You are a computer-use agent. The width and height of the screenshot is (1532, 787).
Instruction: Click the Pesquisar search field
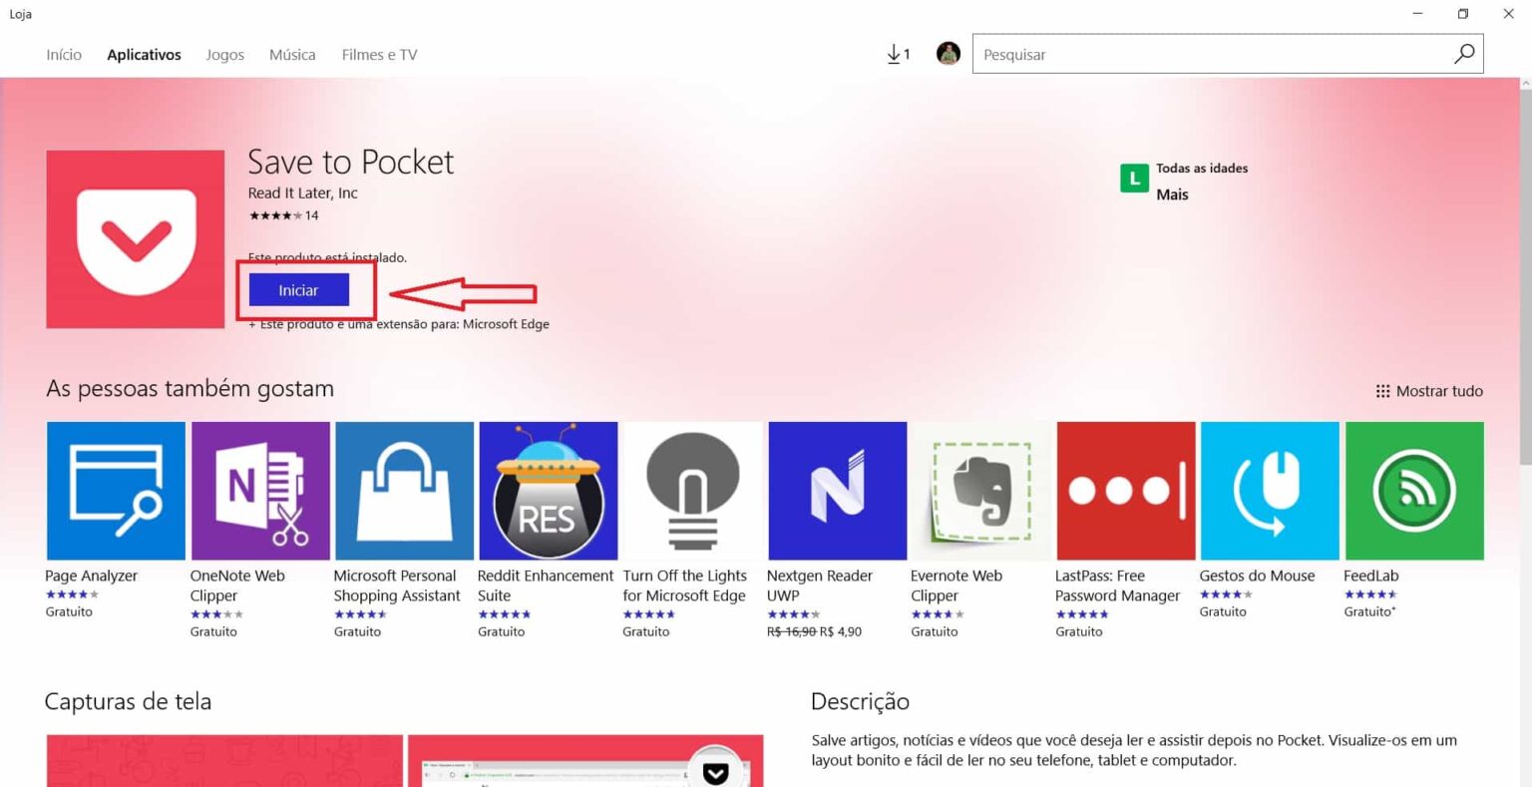click(1197, 54)
